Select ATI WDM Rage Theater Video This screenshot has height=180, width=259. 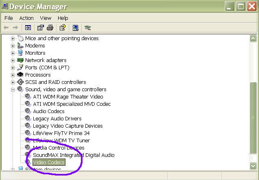68,96
